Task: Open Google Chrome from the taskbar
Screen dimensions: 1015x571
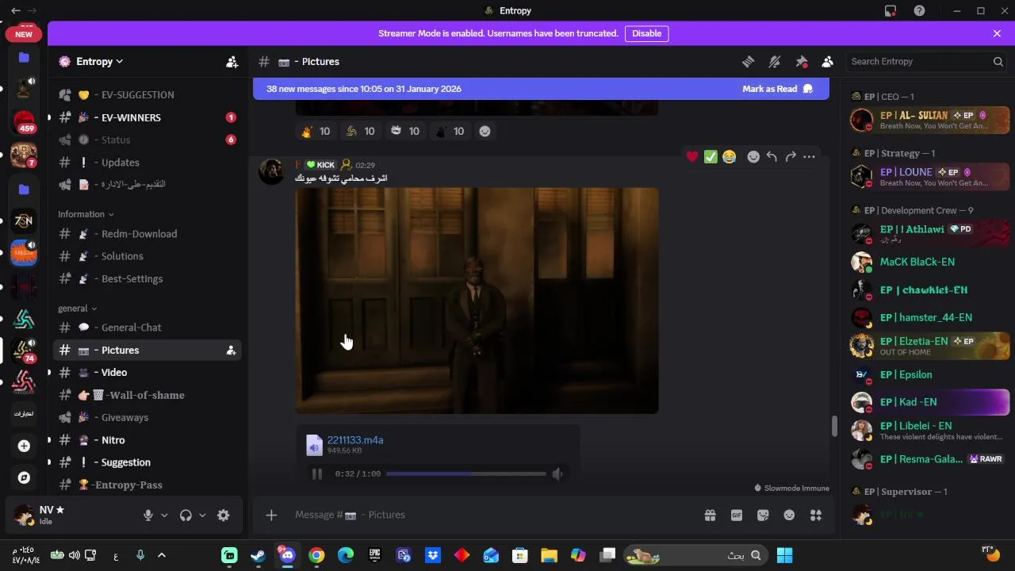Action: click(316, 556)
